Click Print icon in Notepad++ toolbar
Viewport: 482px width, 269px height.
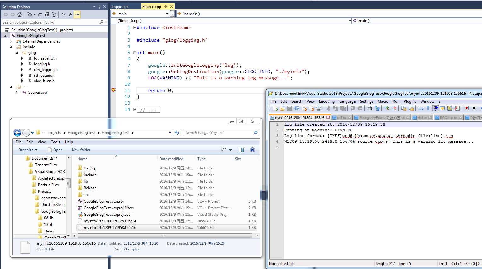(x=319, y=108)
